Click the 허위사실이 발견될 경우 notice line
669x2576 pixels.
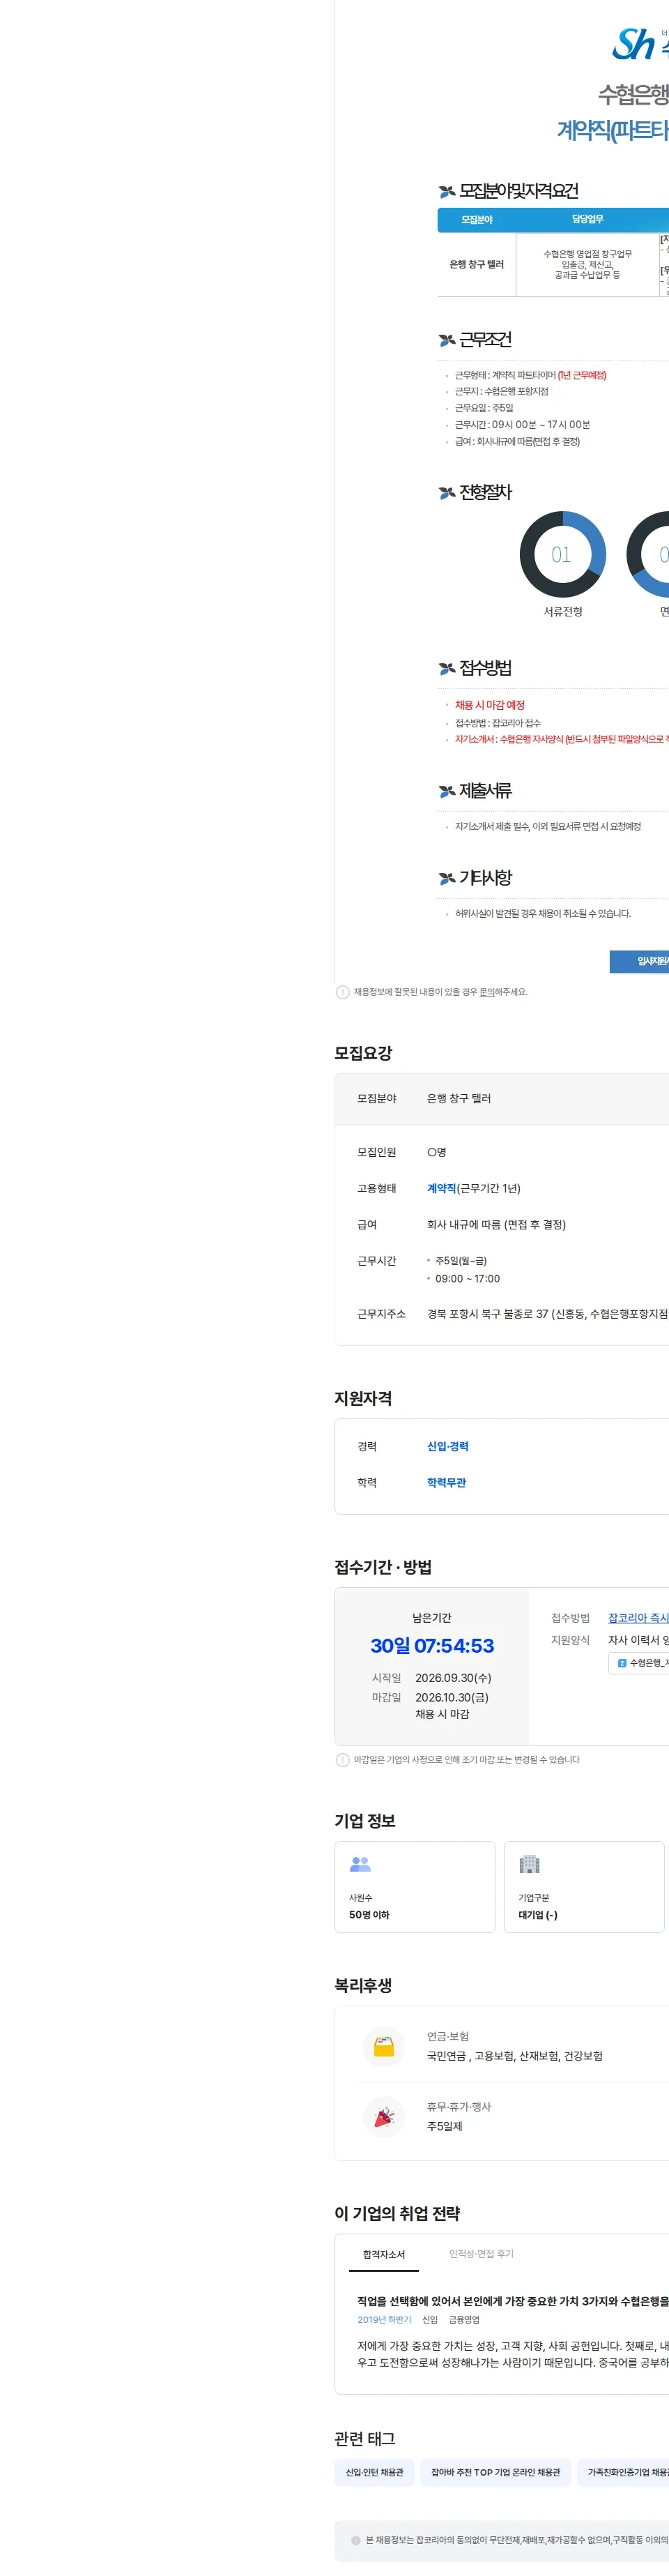tap(543, 913)
